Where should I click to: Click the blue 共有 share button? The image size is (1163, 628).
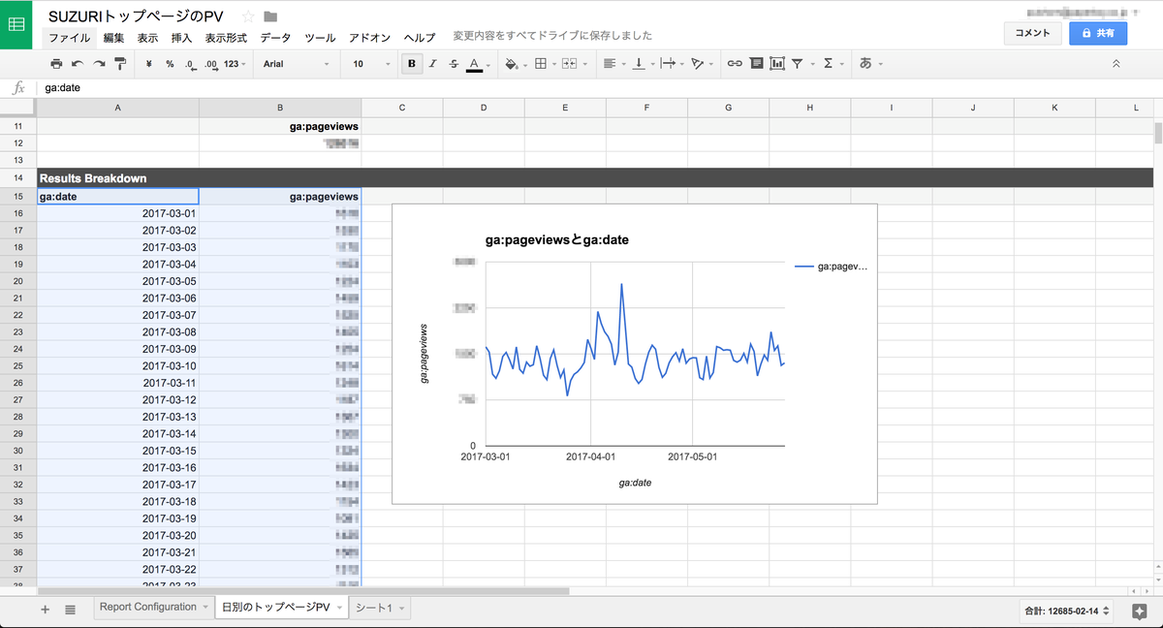[1097, 33]
